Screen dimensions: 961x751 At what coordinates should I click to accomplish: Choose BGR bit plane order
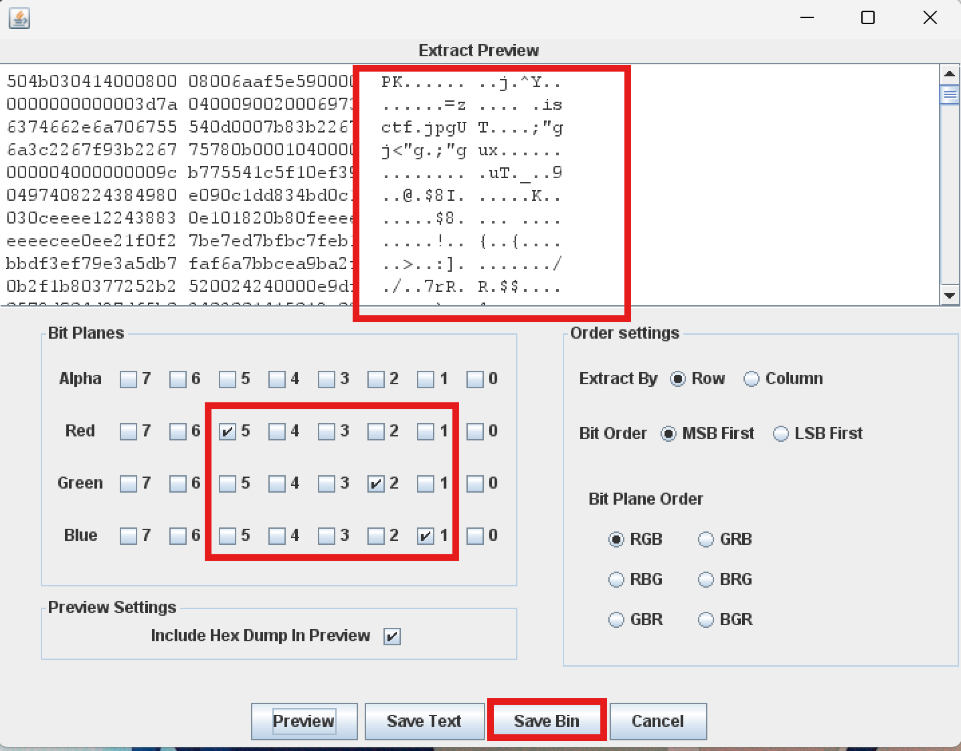[706, 620]
